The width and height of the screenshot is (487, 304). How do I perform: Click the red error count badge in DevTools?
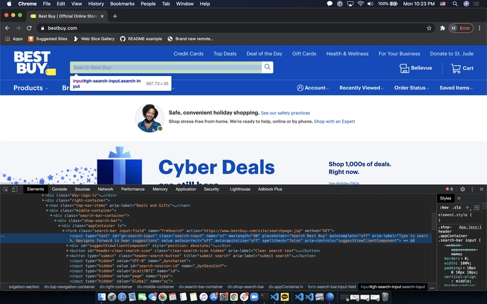pos(449,189)
